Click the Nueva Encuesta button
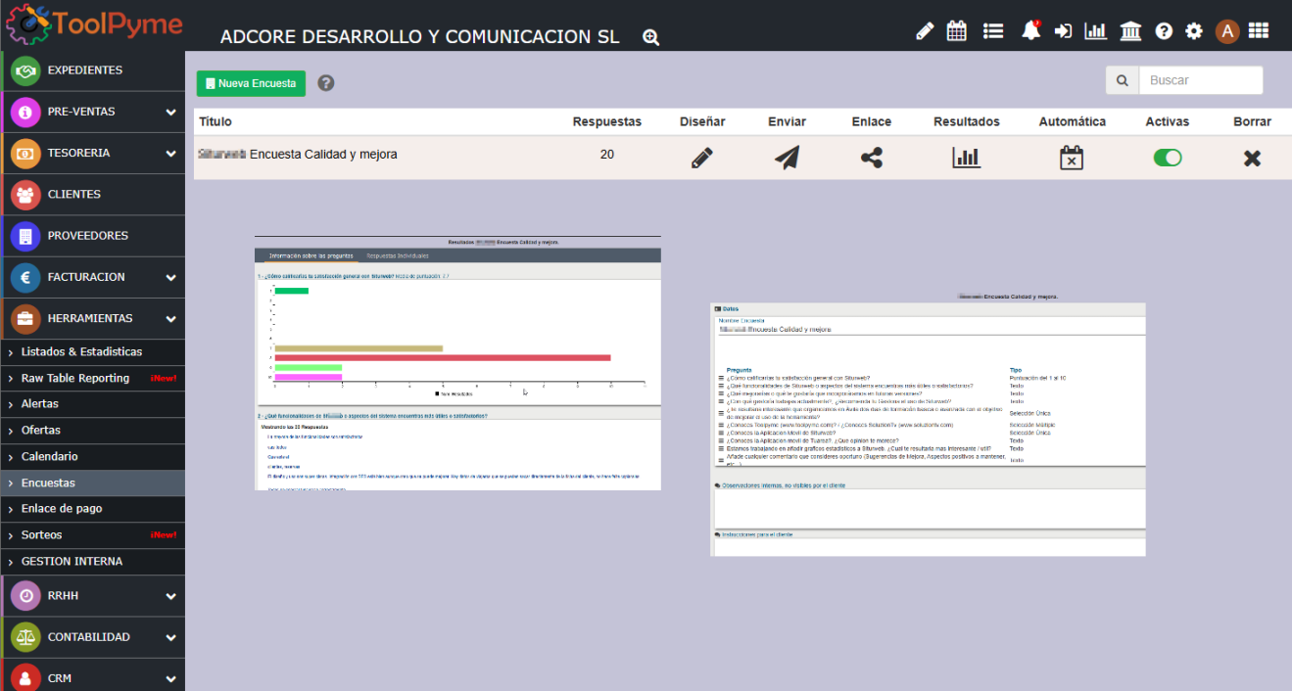This screenshot has width=1292, height=691. [x=251, y=83]
